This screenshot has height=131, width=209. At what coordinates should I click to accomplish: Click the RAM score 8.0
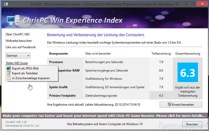(x=161, y=70)
